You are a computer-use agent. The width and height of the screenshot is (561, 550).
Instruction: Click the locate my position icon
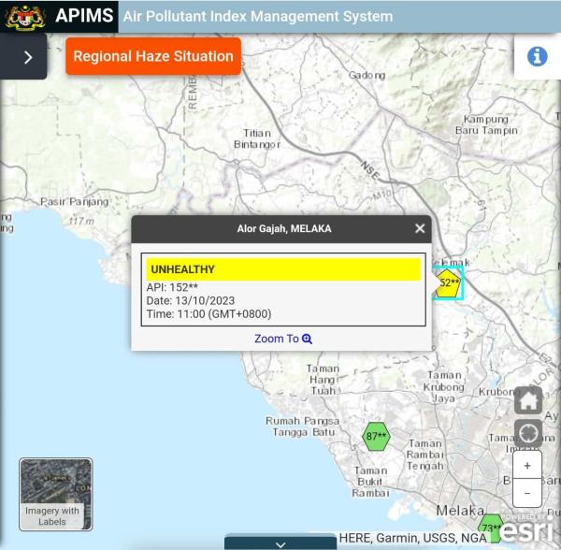click(x=528, y=433)
